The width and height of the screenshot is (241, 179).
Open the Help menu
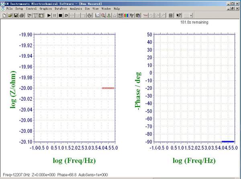coord(116,8)
